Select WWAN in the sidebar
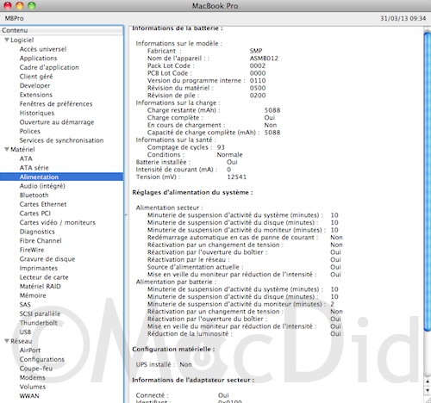This screenshot has width=431, height=403. point(29,396)
